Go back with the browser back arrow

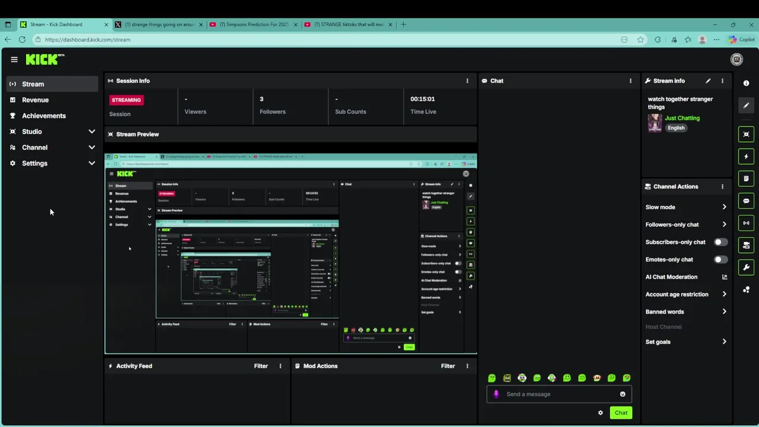point(7,40)
